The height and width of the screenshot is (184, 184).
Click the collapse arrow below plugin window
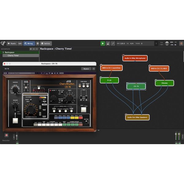point(99,130)
